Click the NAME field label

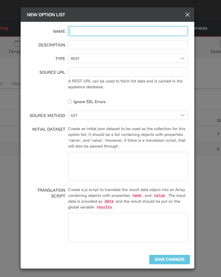(59, 31)
